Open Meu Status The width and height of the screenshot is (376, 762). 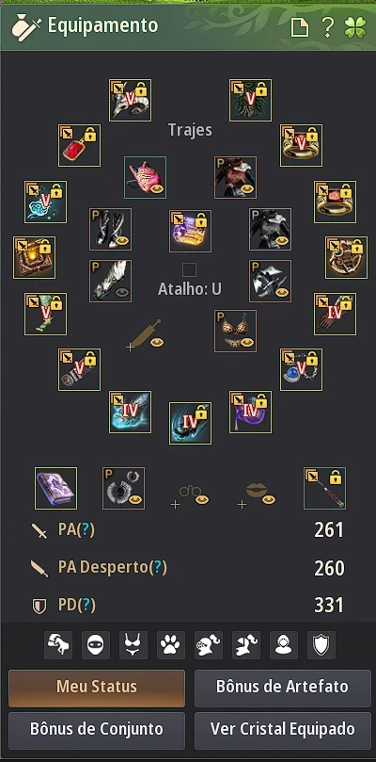click(x=97, y=688)
